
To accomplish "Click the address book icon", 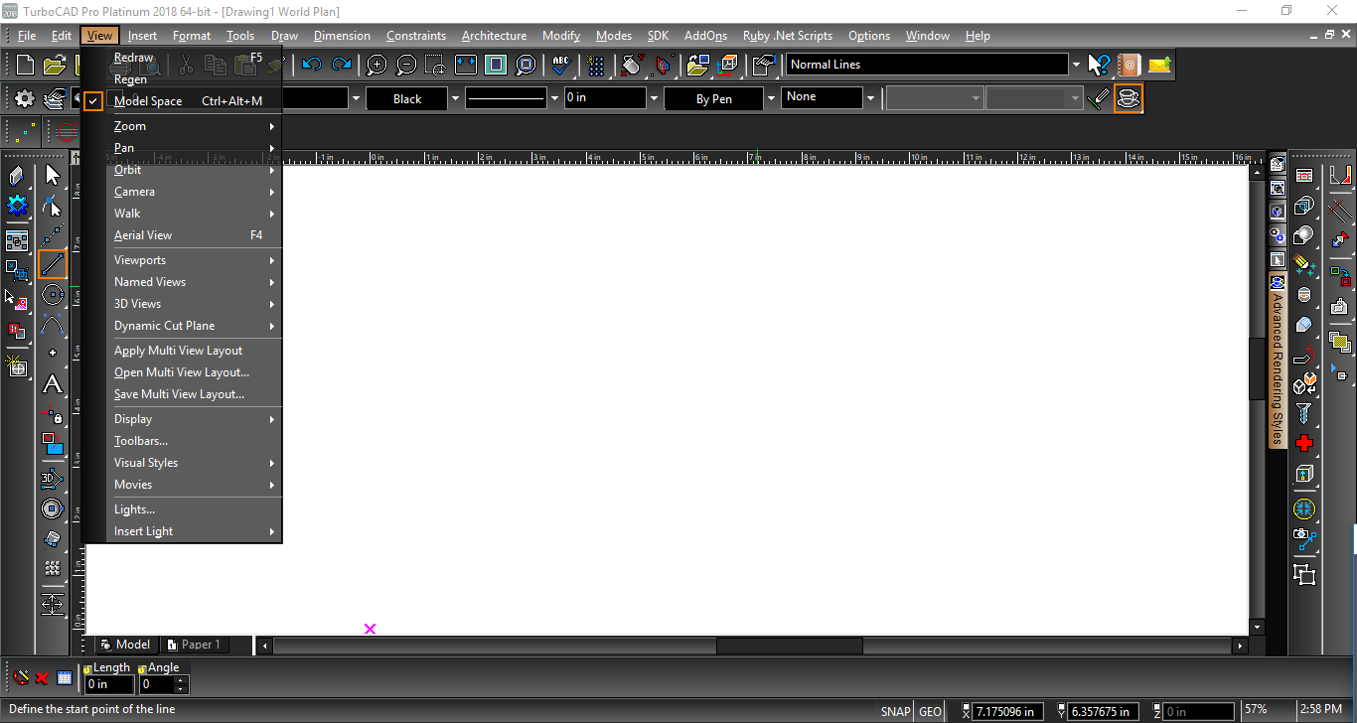I will [1129, 66].
